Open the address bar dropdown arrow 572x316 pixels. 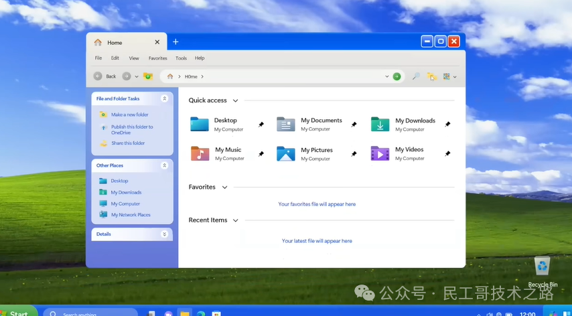(386, 76)
